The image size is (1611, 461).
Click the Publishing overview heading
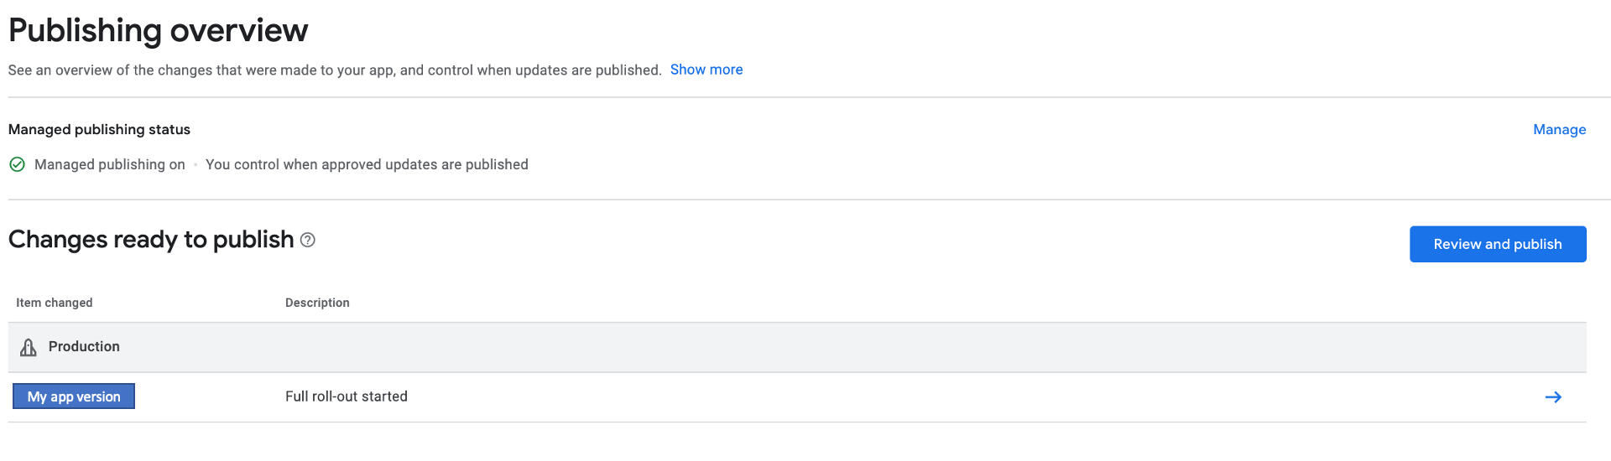click(159, 30)
